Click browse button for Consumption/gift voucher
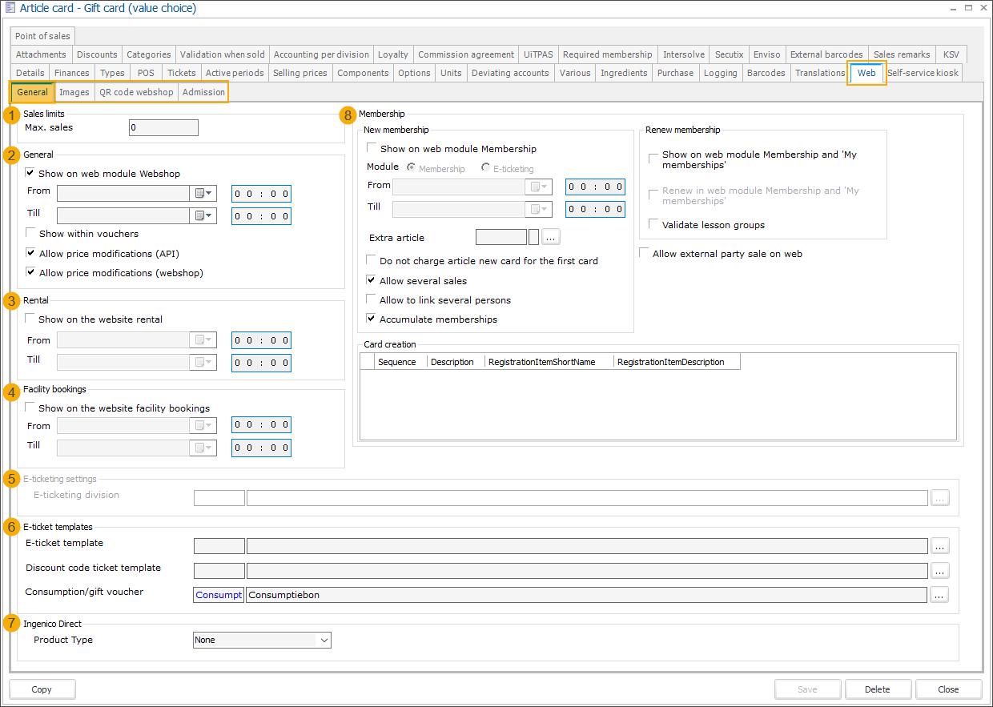 [x=939, y=595]
